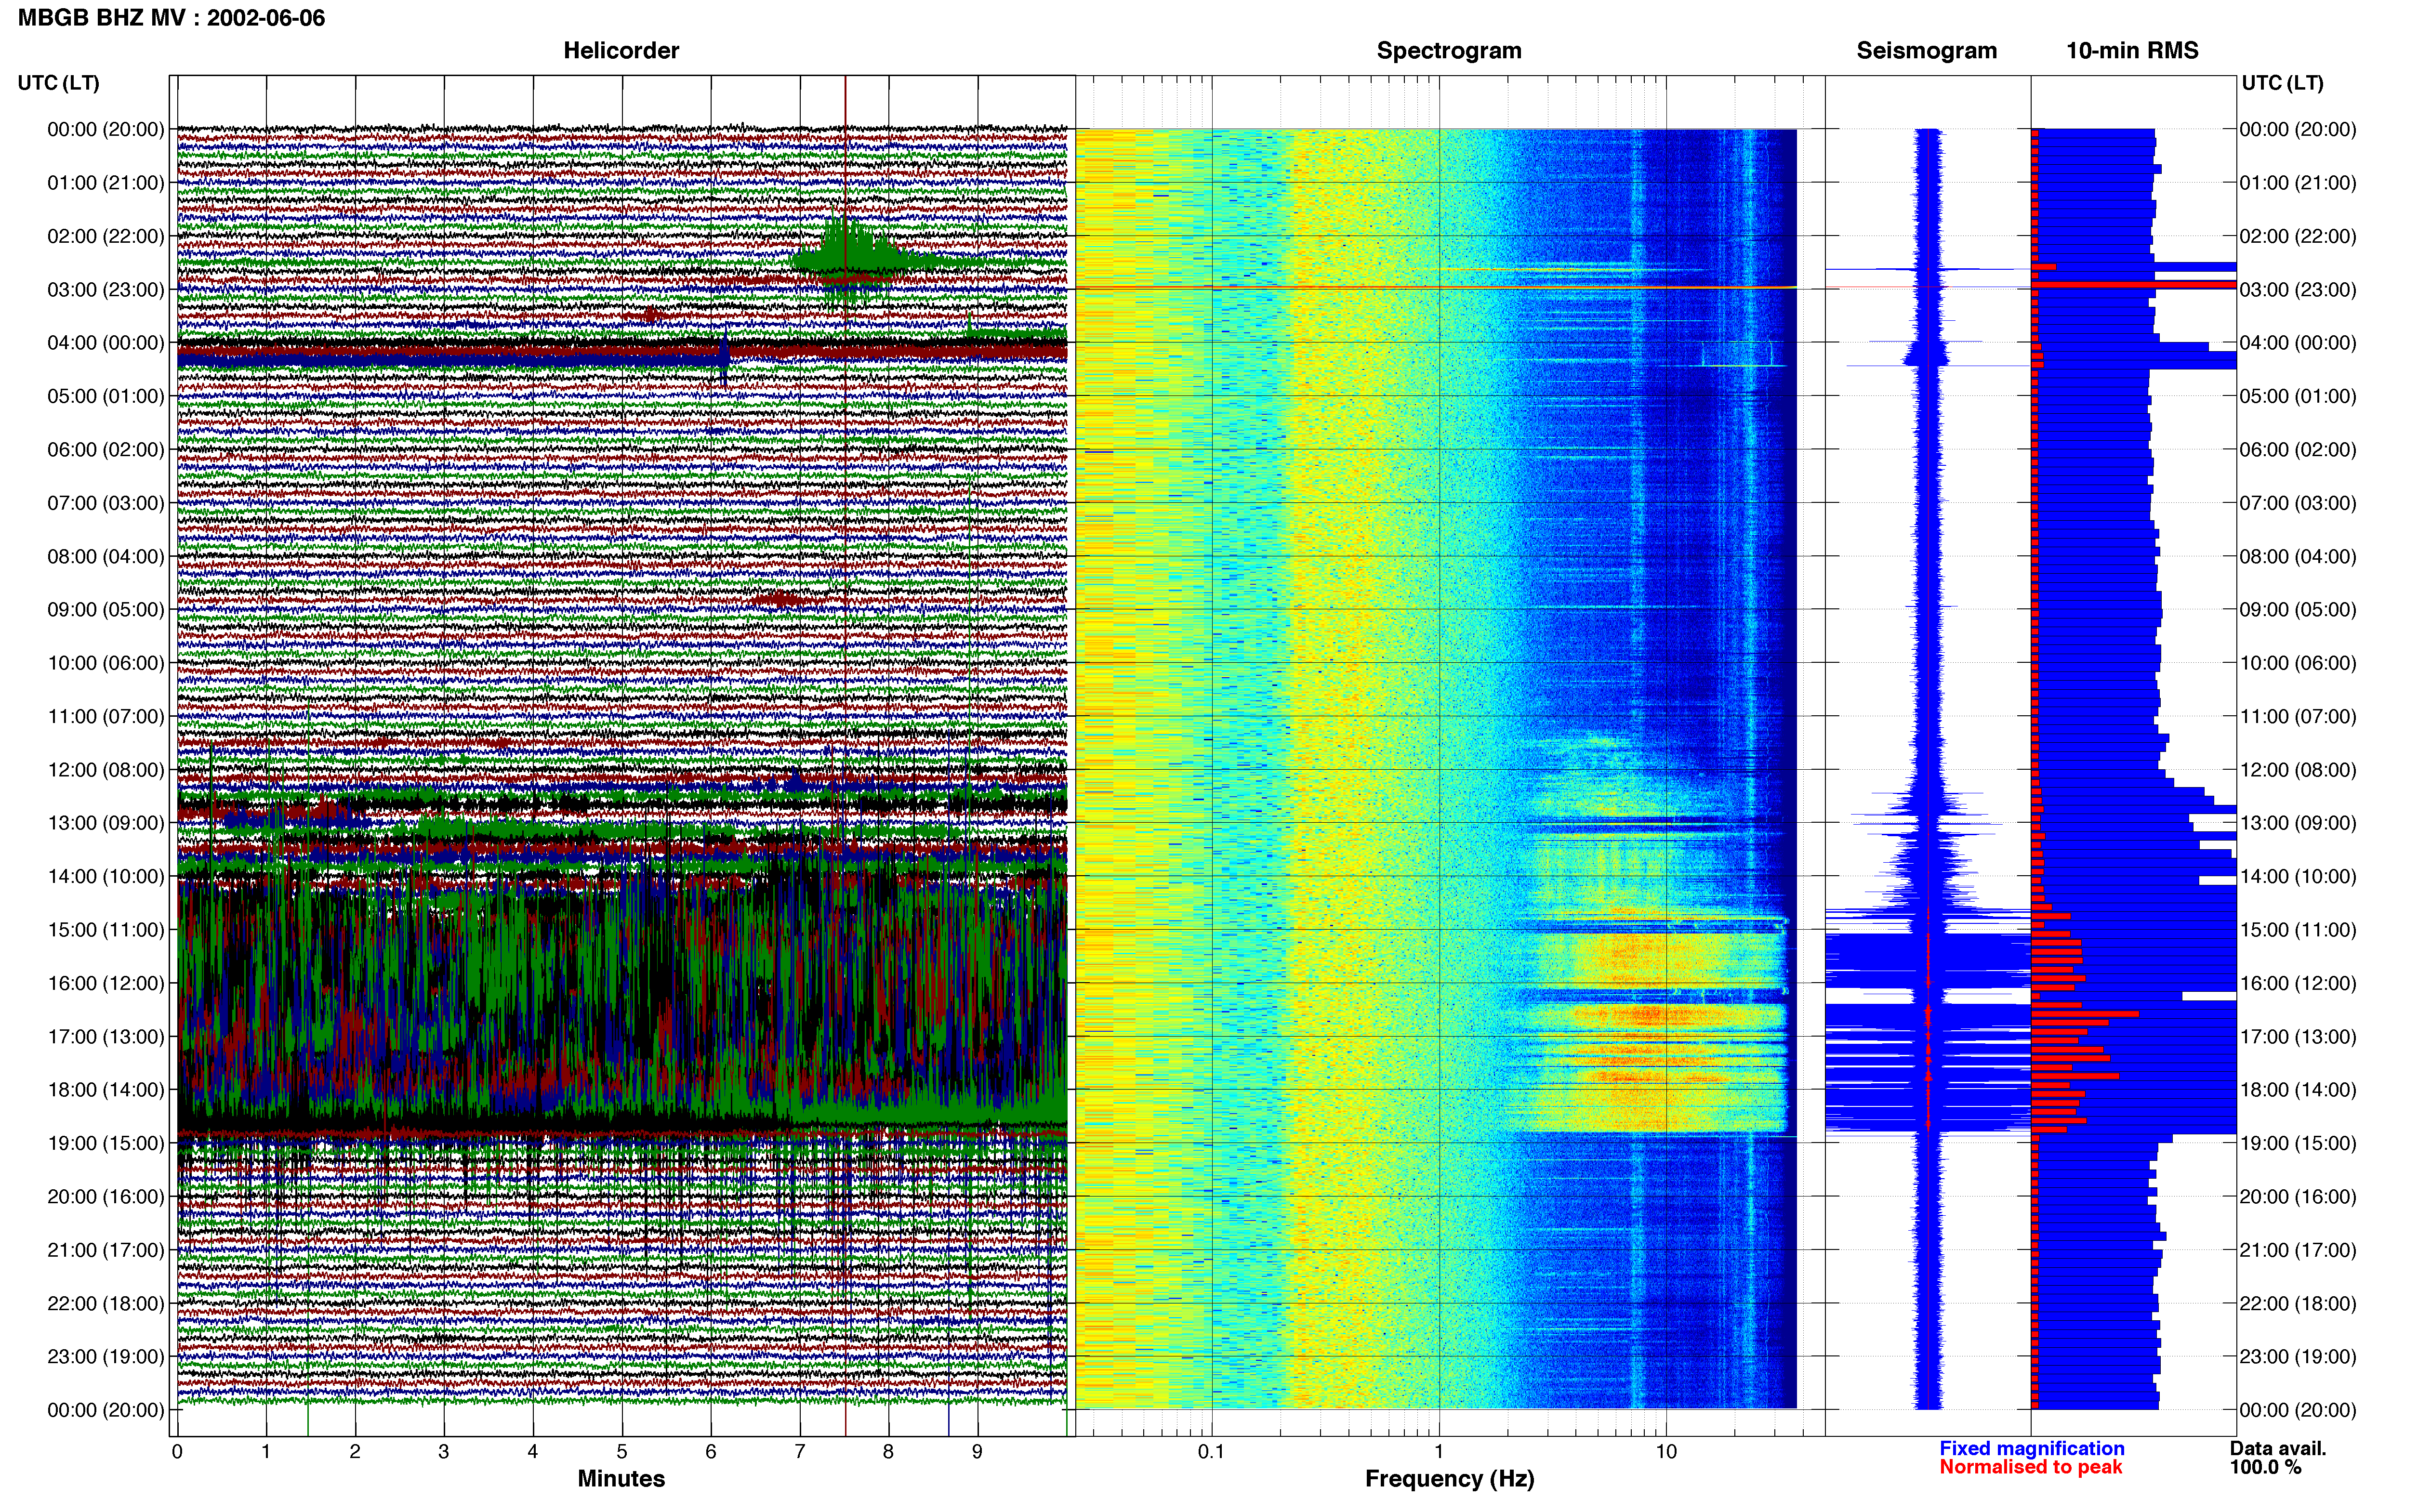Click the left-axis time label '19:00 (15:00)'
The width and height of the screenshot is (2418, 1512).
click(x=106, y=1143)
